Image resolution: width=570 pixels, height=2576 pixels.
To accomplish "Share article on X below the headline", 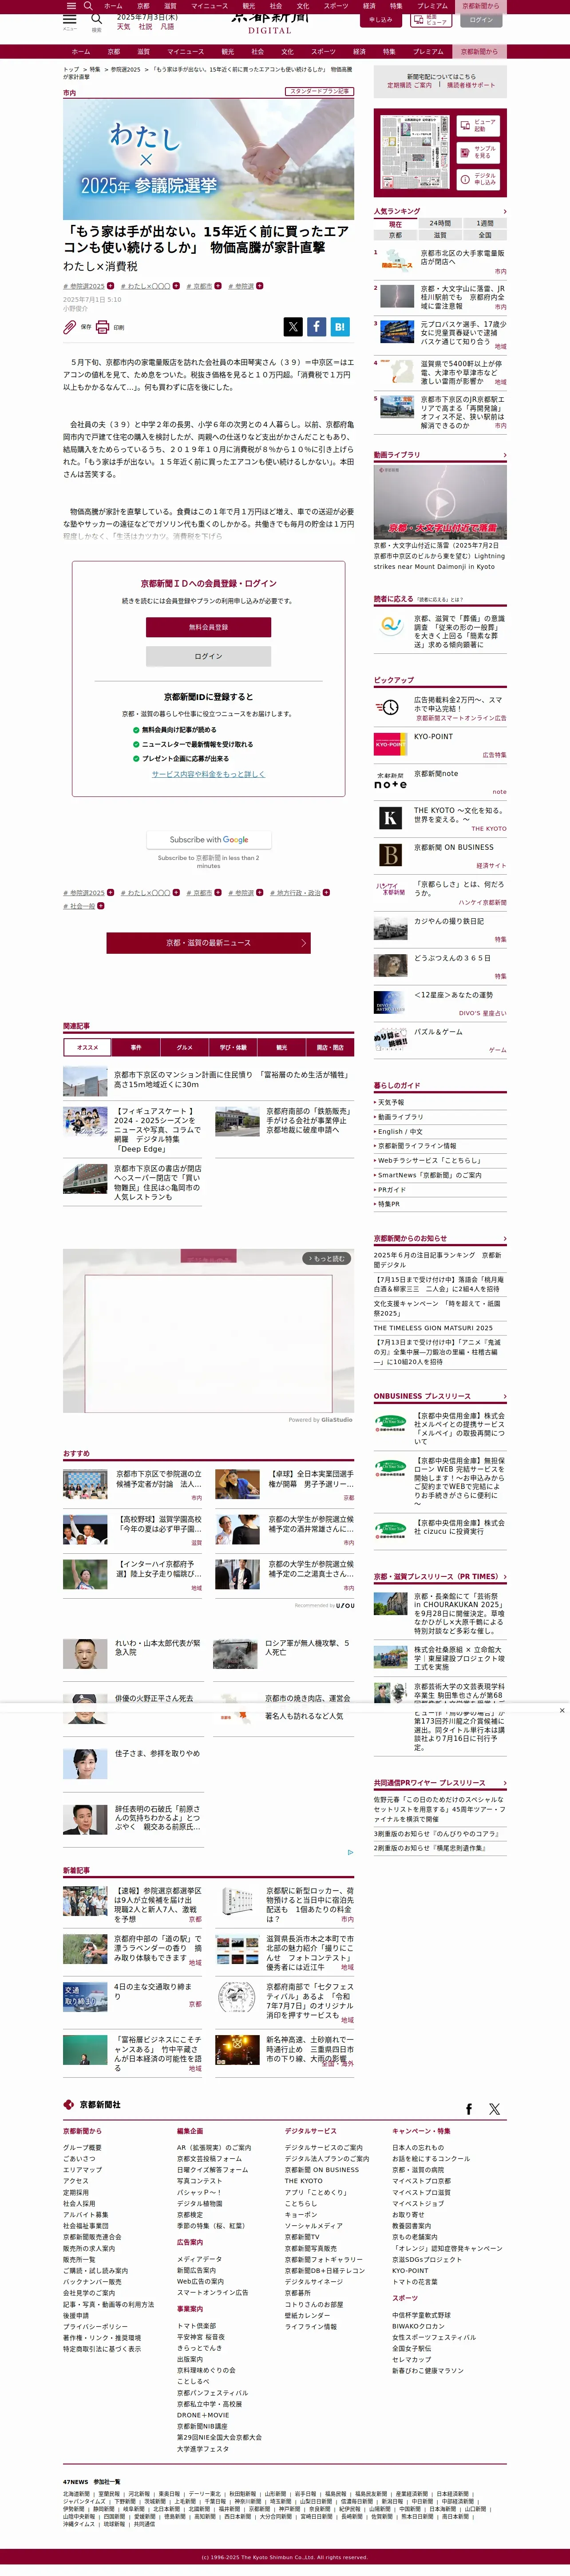I will [293, 326].
